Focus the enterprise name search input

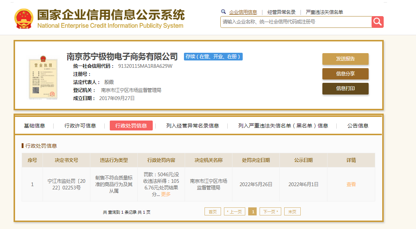[x=296, y=22]
